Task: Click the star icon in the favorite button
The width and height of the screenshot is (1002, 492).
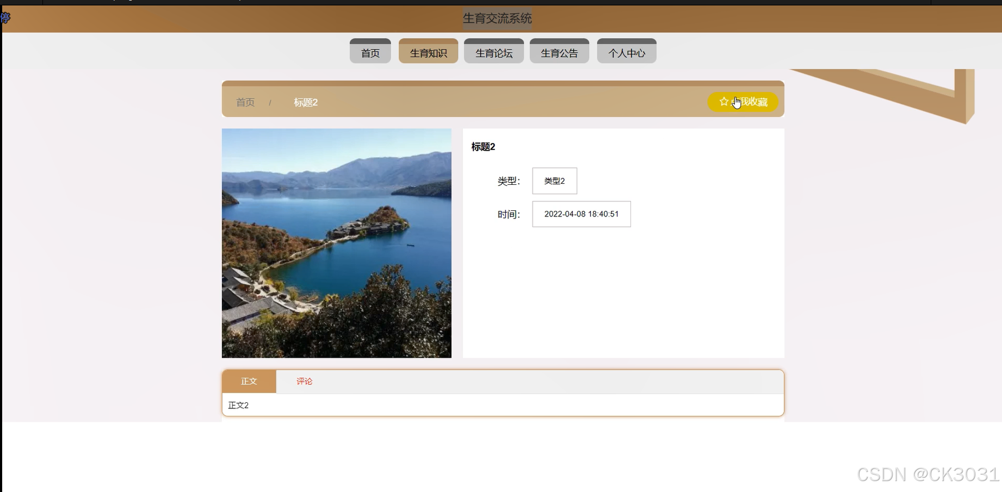Action: 723,102
